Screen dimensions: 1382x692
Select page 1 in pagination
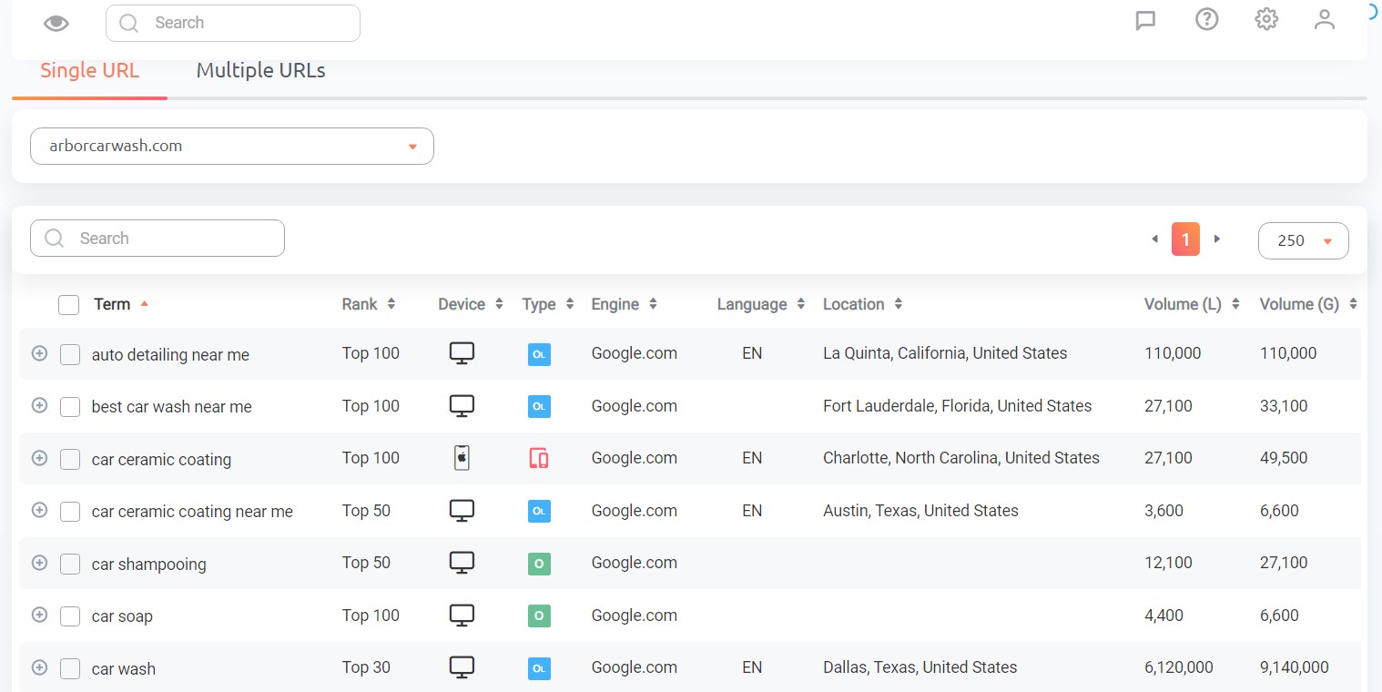[x=1185, y=239]
